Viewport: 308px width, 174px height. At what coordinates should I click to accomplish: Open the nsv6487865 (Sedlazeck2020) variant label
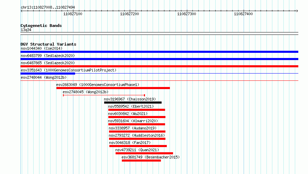coord(48,63)
